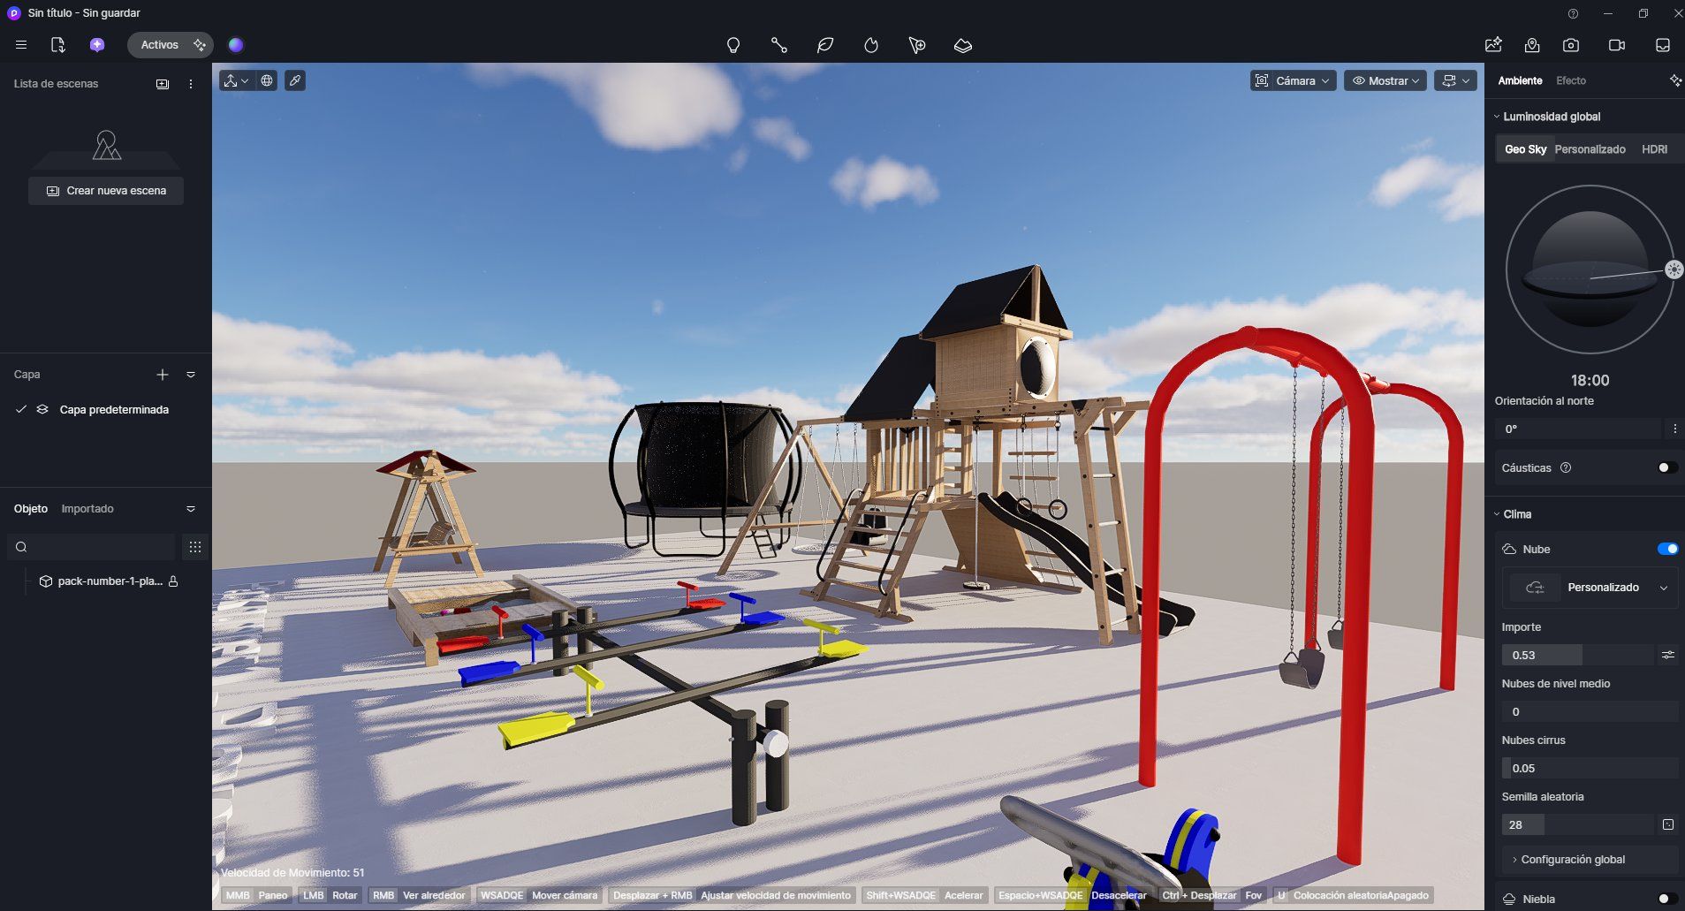Open Orientación al norte options menu
The height and width of the screenshot is (911, 1685).
(1674, 429)
